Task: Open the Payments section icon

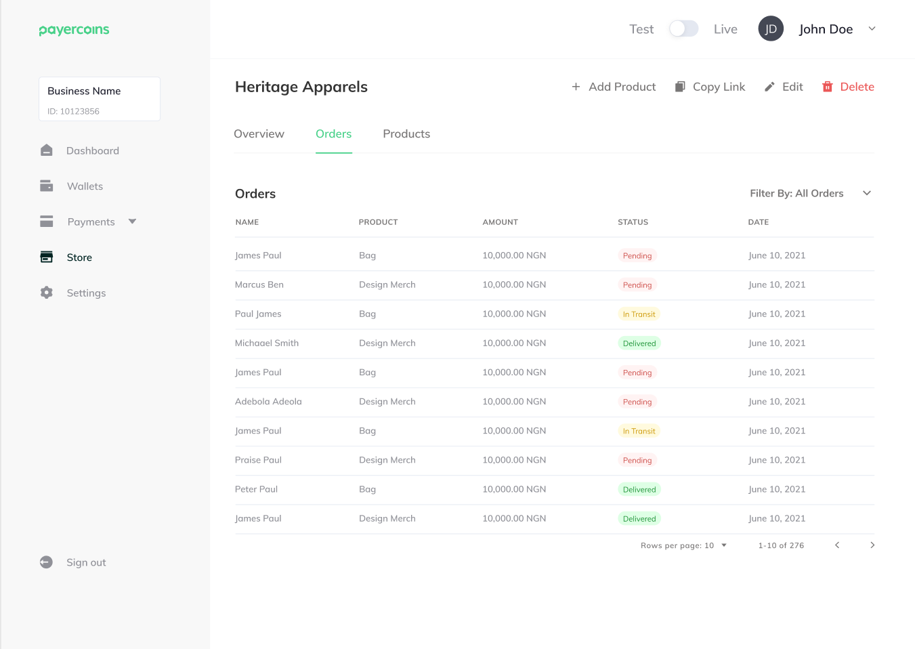Action: [x=46, y=221]
